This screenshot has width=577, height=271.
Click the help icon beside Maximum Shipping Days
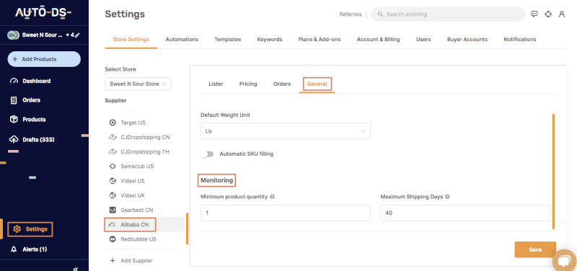(447, 197)
